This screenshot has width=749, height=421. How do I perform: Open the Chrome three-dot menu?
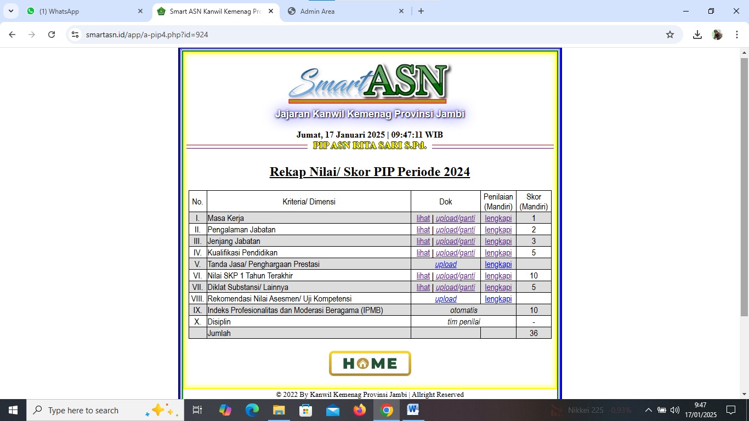736,35
